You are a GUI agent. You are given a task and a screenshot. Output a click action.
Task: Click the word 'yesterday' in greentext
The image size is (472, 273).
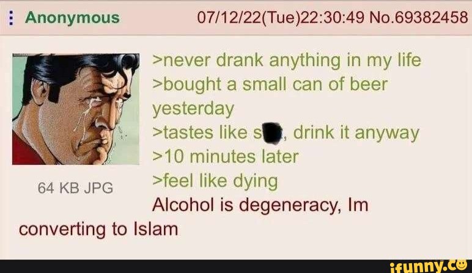pyautogui.click(x=193, y=109)
